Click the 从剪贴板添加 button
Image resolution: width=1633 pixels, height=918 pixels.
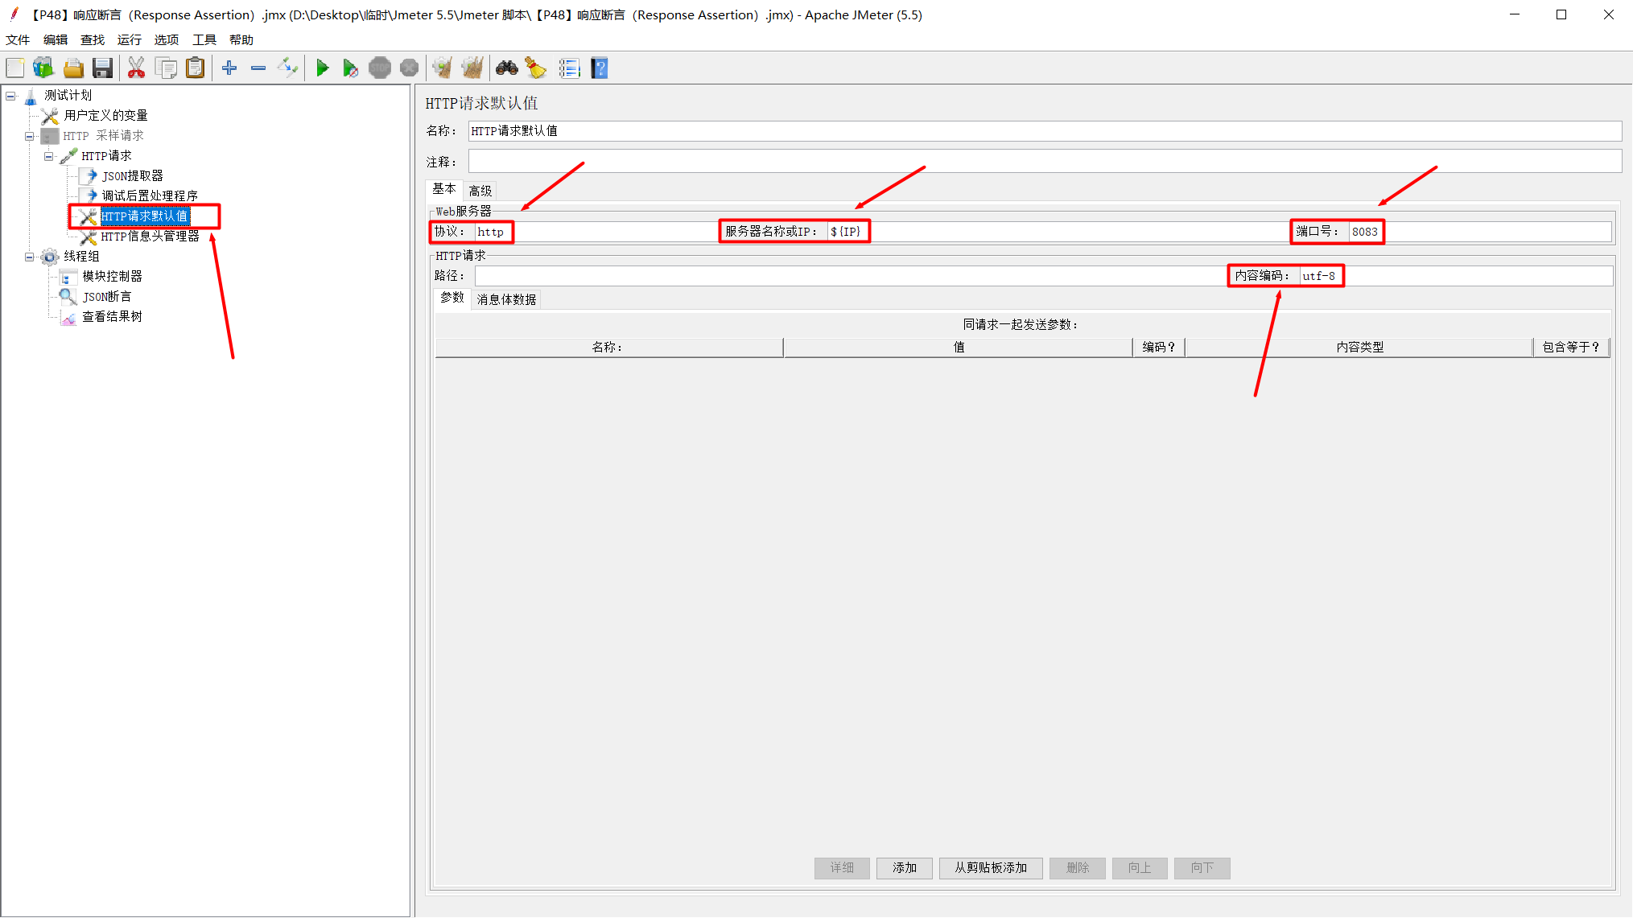point(991,868)
